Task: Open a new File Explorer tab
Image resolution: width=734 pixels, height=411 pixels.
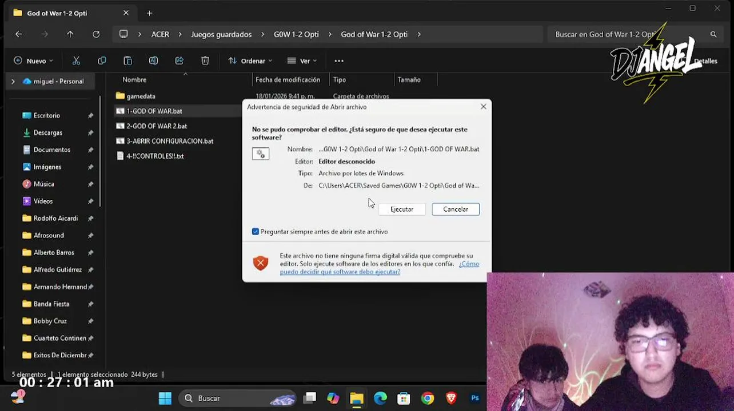Action: [149, 13]
